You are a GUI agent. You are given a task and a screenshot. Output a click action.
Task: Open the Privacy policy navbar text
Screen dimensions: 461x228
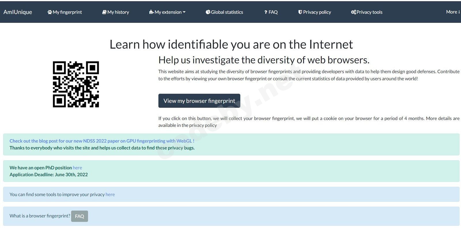(x=317, y=12)
